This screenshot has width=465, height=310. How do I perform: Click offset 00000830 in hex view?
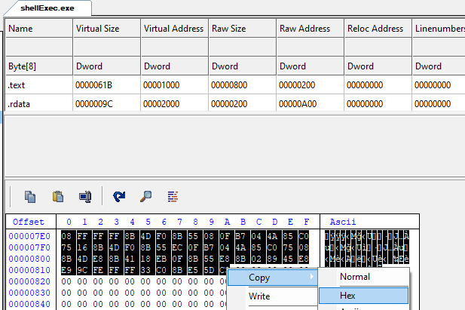point(29,293)
